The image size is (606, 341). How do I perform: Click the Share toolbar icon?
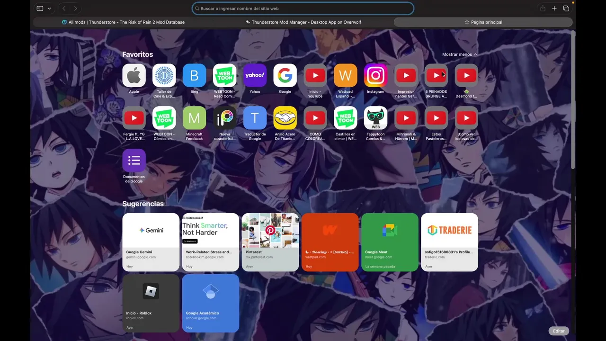[543, 9]
